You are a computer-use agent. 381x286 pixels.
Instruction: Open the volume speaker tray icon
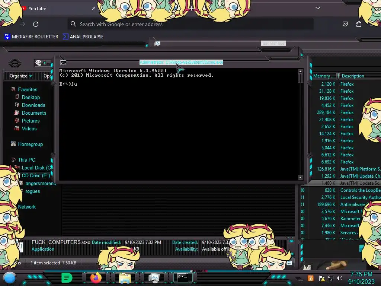tap(340, 278)
